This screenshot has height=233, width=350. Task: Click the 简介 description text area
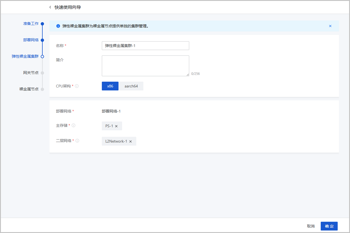(145, 66)
